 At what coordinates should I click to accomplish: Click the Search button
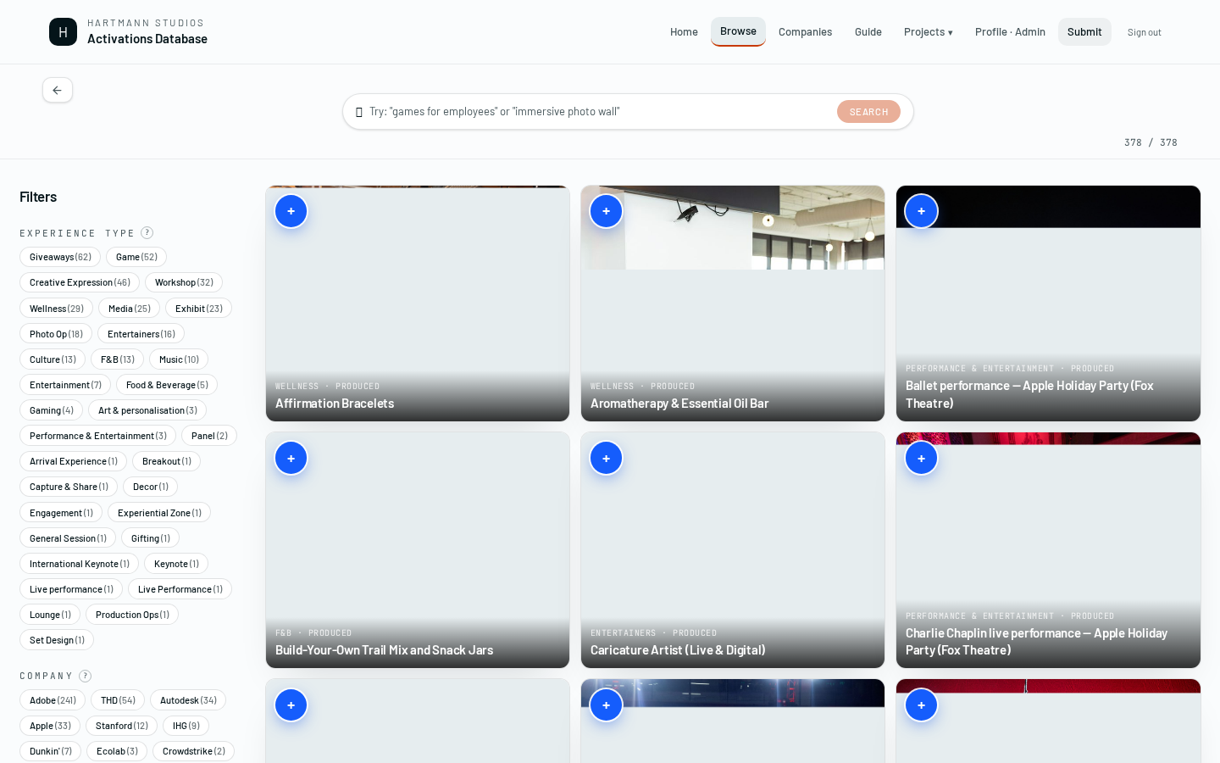point(868,112)
